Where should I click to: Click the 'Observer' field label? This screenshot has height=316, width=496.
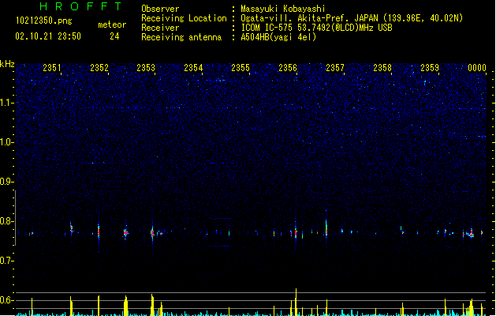(160, 9)
